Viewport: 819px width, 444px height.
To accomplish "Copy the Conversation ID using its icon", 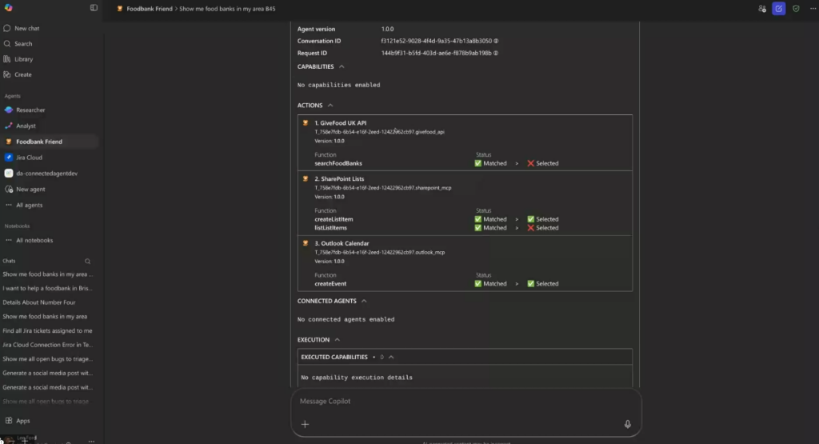I will [497, 41].
